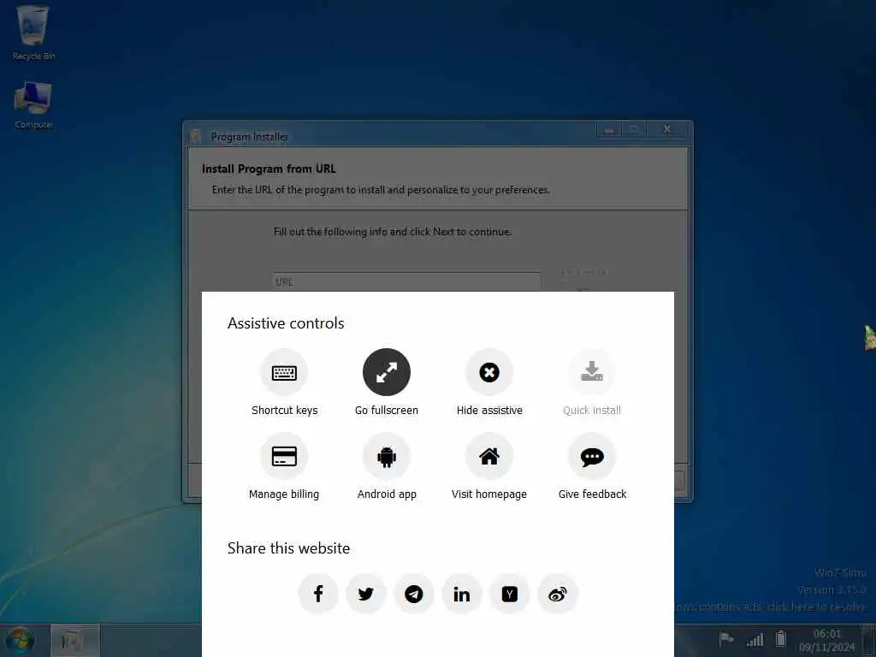
Task: Click the ads notice link on desktop
Action: [771, 607]
